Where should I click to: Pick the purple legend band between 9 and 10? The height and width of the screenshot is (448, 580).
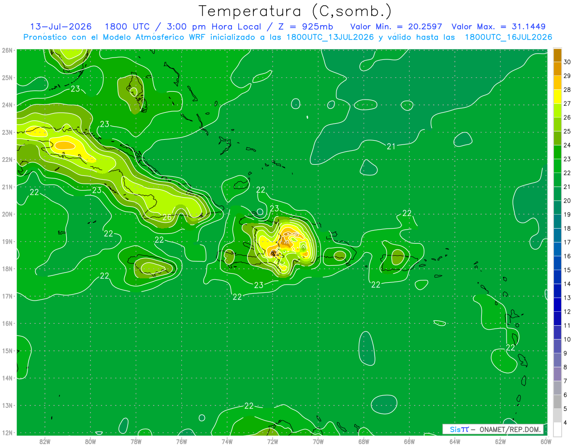pos(557,346)
